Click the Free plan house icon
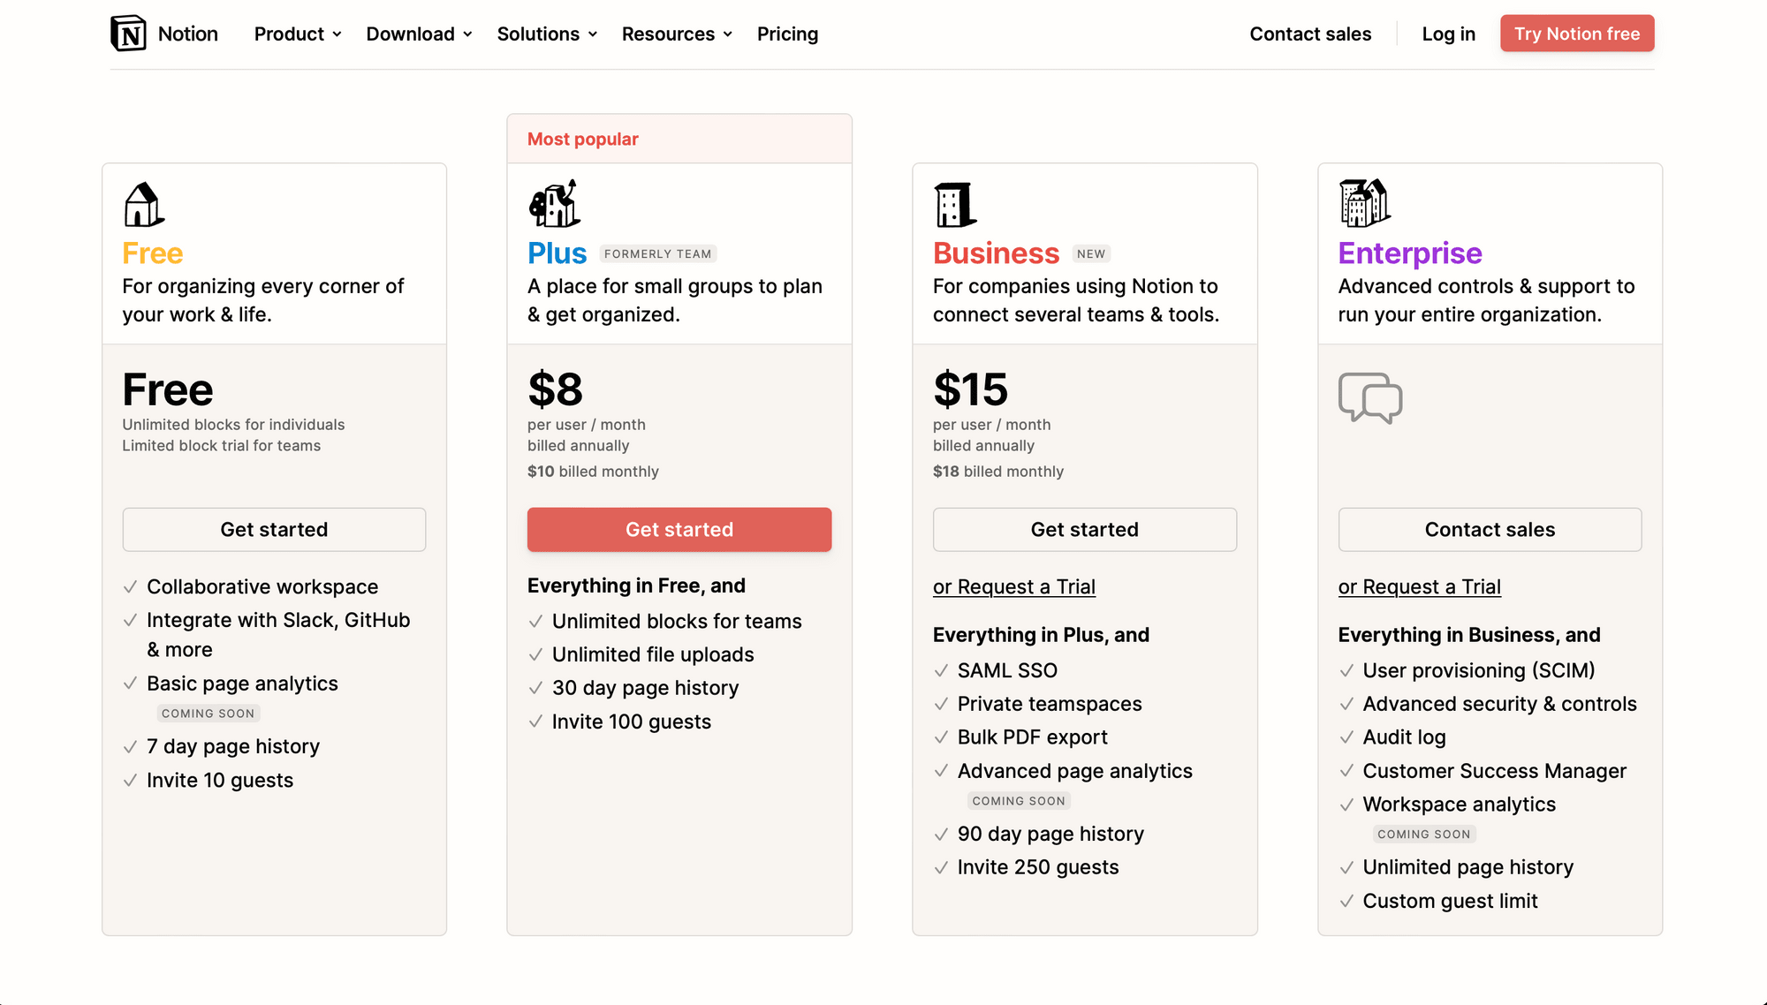The image size is (1767, 1005). point(144,205)
